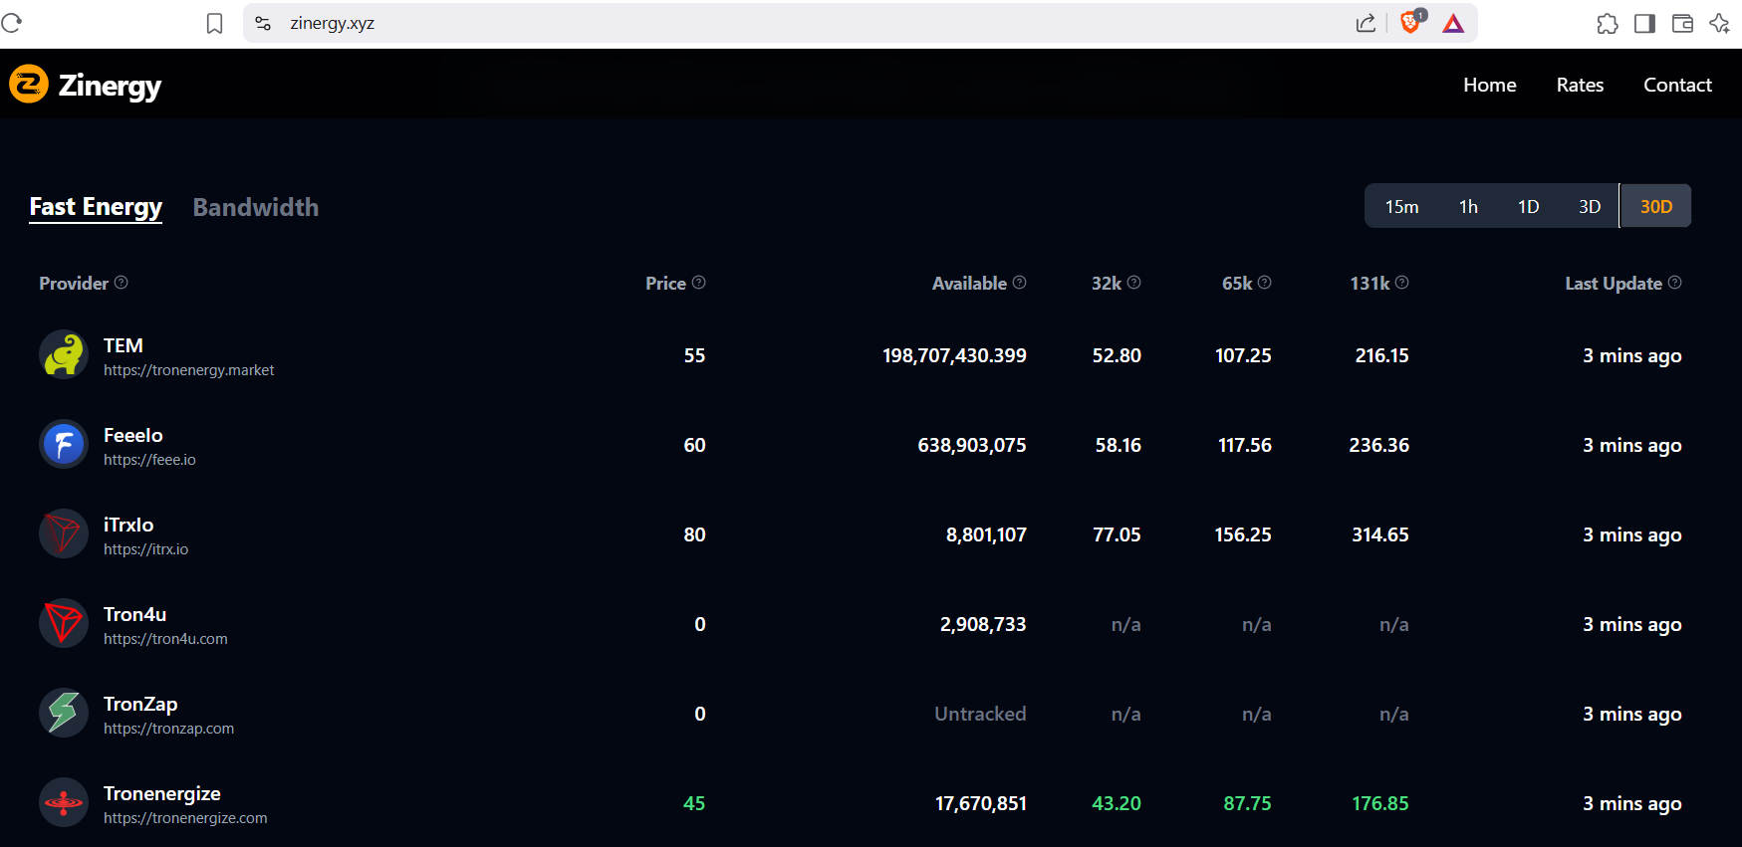Select the 3D time range
Image resolution: width=1742 pixels, height=847 pixels.
pos(1590,206)
